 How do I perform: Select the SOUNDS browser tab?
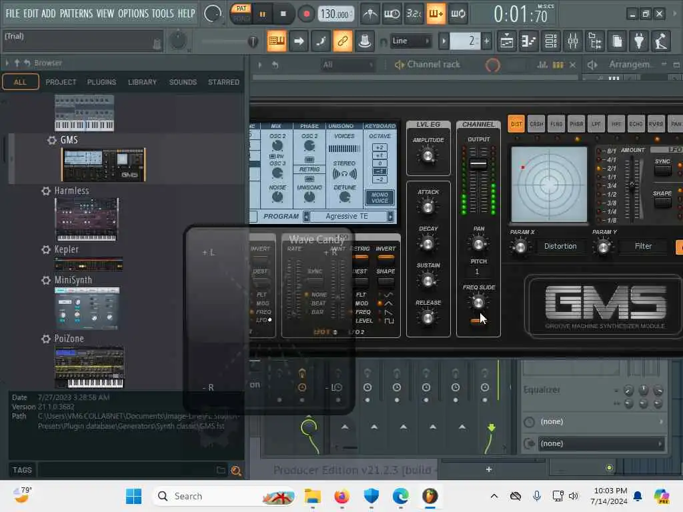coord(183,82)
